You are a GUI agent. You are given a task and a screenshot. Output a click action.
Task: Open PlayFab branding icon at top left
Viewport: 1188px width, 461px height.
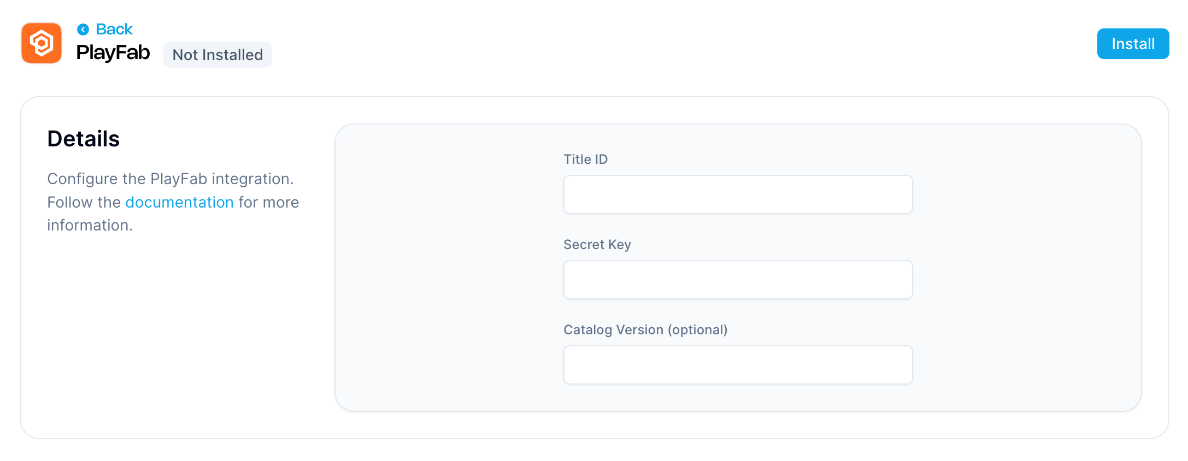(41, 43)
